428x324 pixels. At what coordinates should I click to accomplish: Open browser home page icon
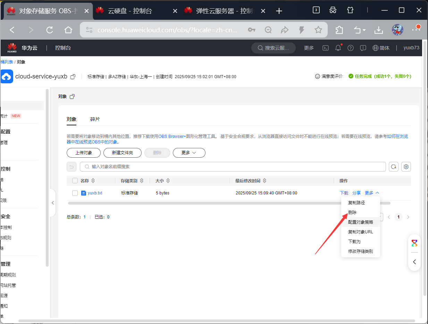click(x=68, y=30)
